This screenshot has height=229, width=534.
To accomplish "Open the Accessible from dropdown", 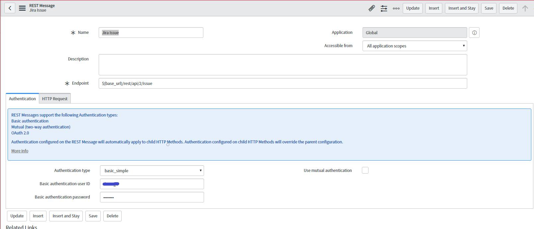I will 415,46.
